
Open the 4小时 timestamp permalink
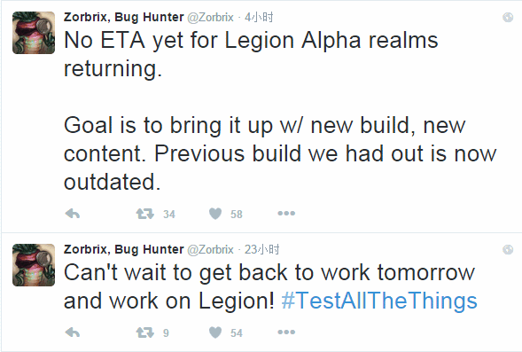click(x=259, y=17)
